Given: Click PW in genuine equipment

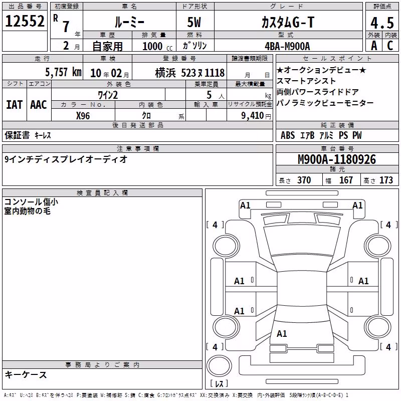Looking at the screenshot, I should click(x=357, y=135).
